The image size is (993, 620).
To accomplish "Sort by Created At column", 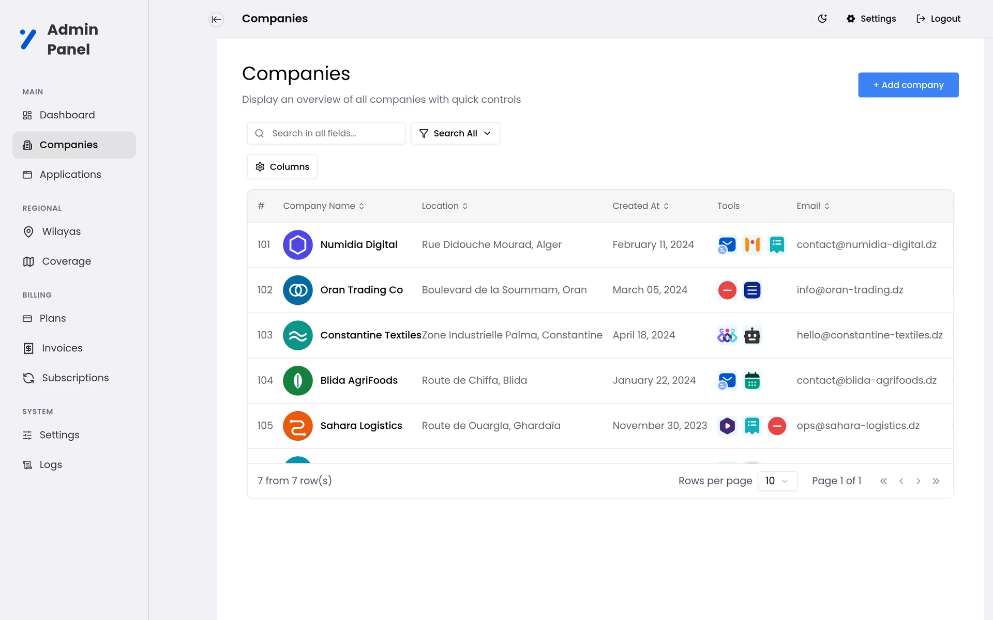I will pos(641,206).
